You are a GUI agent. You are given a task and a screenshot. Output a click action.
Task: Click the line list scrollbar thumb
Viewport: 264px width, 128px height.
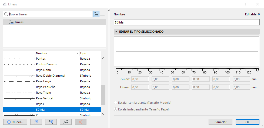coord(103,95)
